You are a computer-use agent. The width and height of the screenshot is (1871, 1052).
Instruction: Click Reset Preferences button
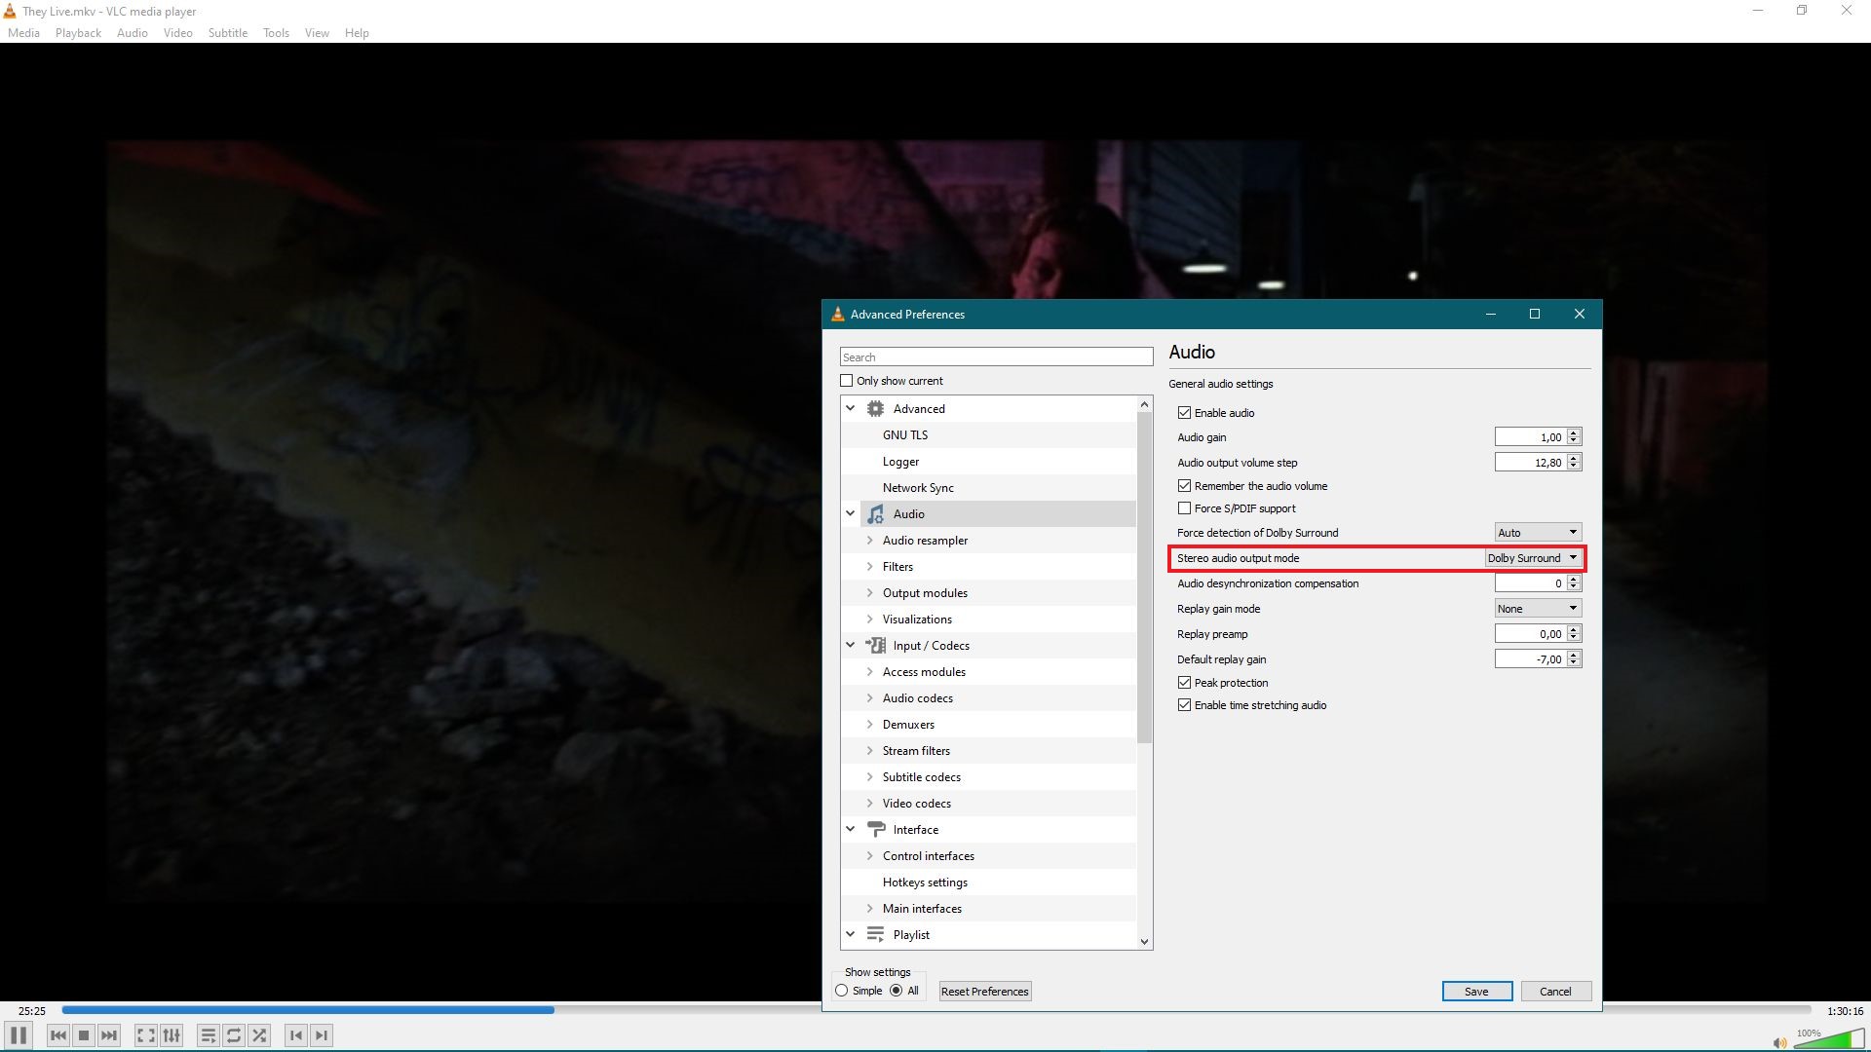click(984, 991)
